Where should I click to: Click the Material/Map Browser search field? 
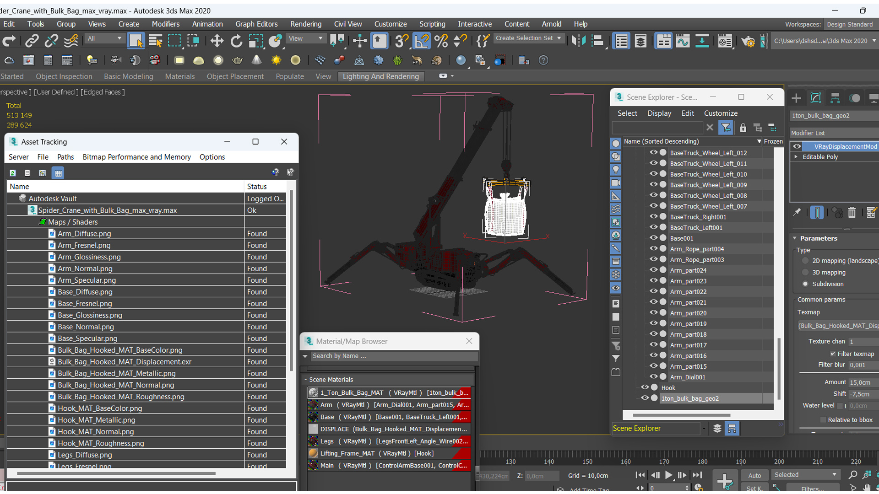394,356
